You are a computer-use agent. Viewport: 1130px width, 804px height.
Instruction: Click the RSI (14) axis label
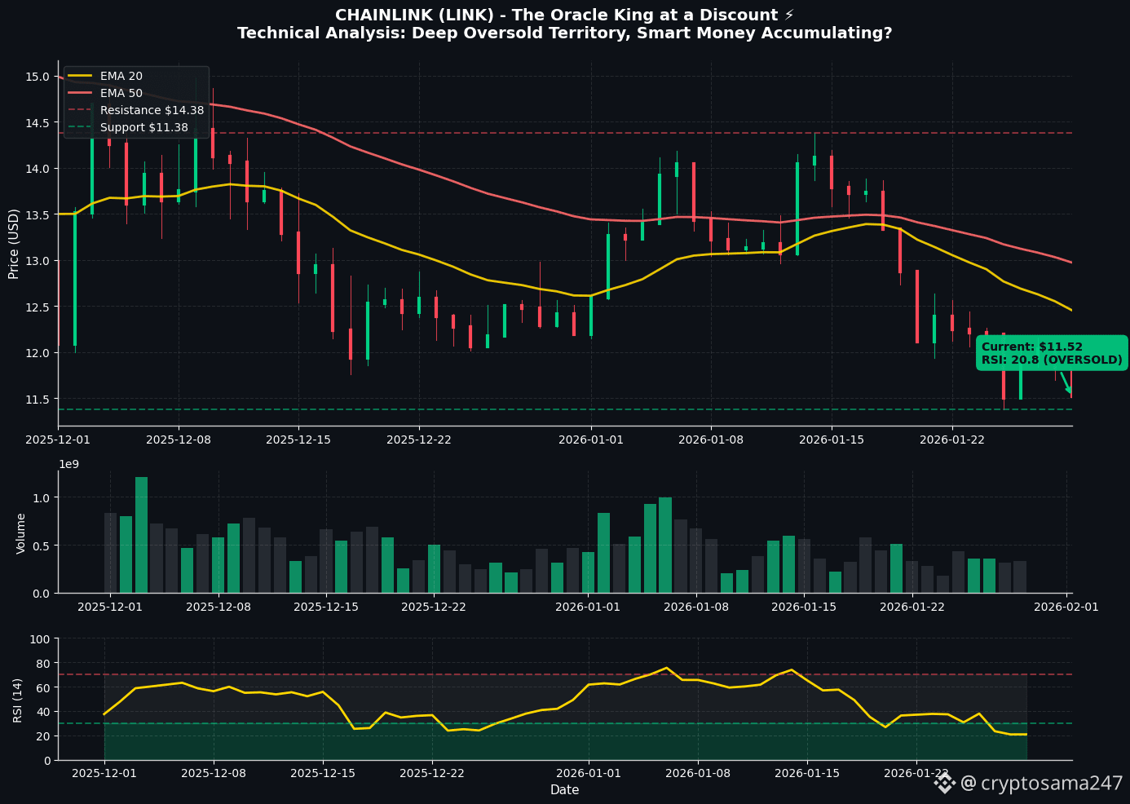tap(18, 700)
